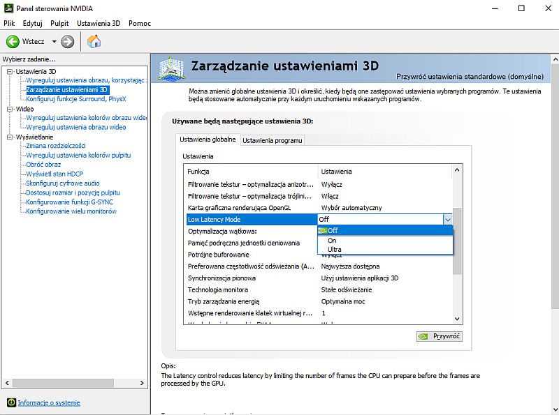Open Wyświetl stan HDCP

[55, 174]
